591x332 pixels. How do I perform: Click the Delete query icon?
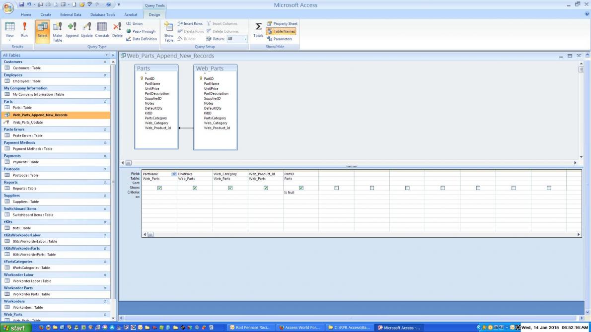click(x=117, y=30)
